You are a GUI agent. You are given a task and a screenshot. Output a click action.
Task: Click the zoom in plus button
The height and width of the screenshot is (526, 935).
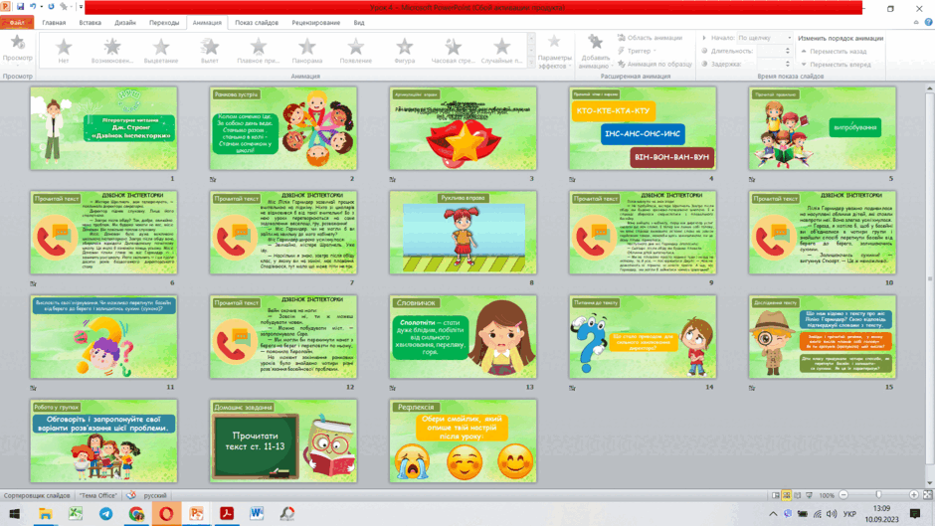913,495
